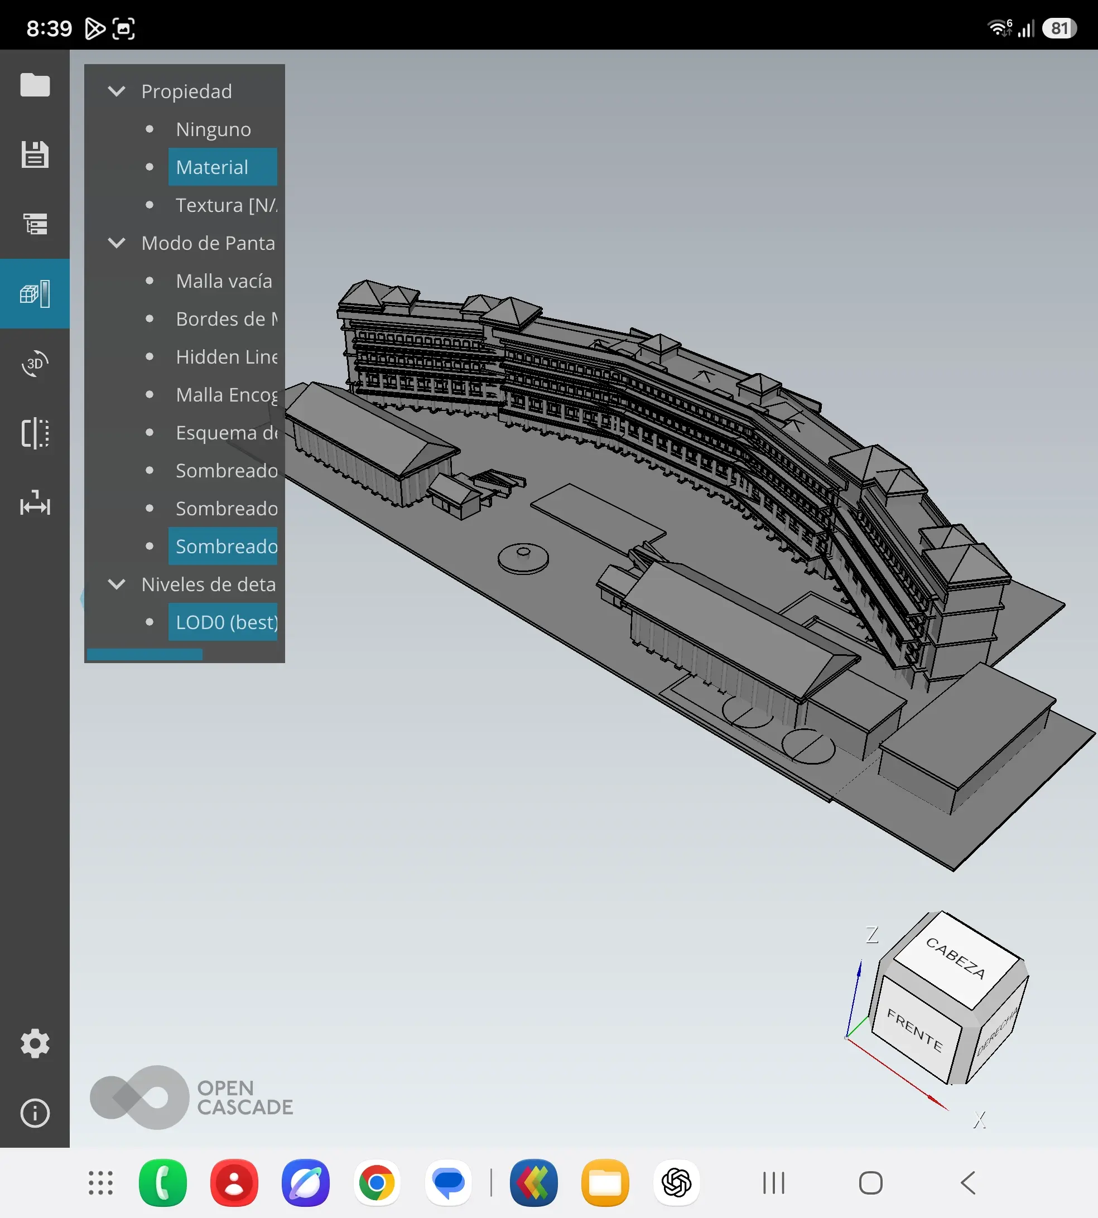
Task: Tap the back navigation button
Action: pos(969,1183)
